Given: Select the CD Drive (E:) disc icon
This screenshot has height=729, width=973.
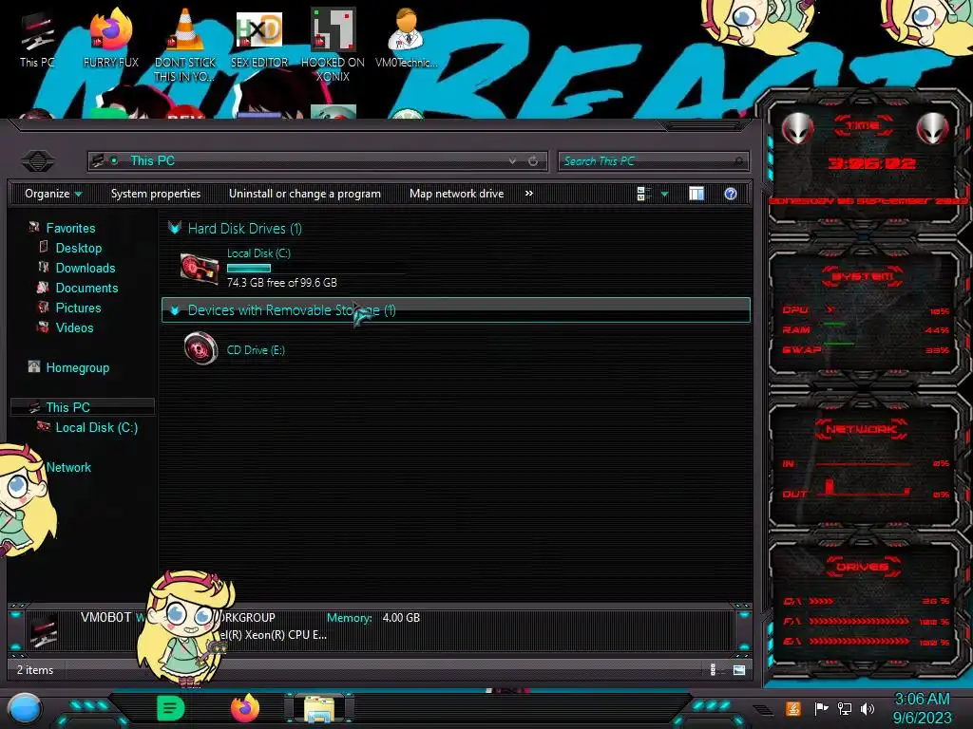Looking at the screenshot, I should click(x=200, y=348).
